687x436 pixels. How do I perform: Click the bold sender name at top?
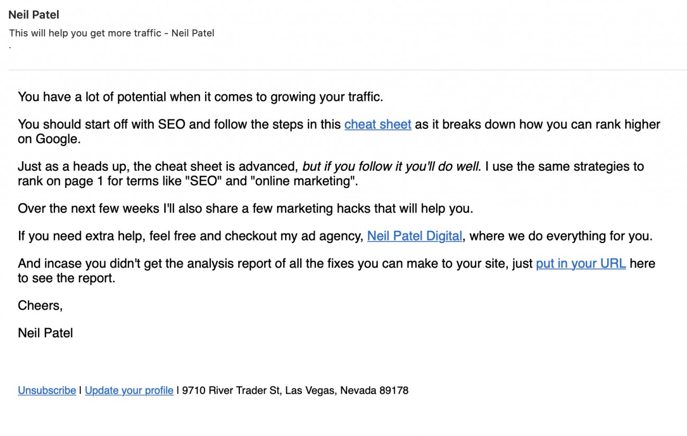[x=34, y=15]
